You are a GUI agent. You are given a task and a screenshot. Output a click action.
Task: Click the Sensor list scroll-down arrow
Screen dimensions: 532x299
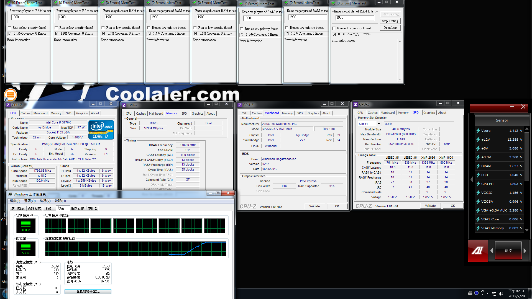click(x=527, y=230)
